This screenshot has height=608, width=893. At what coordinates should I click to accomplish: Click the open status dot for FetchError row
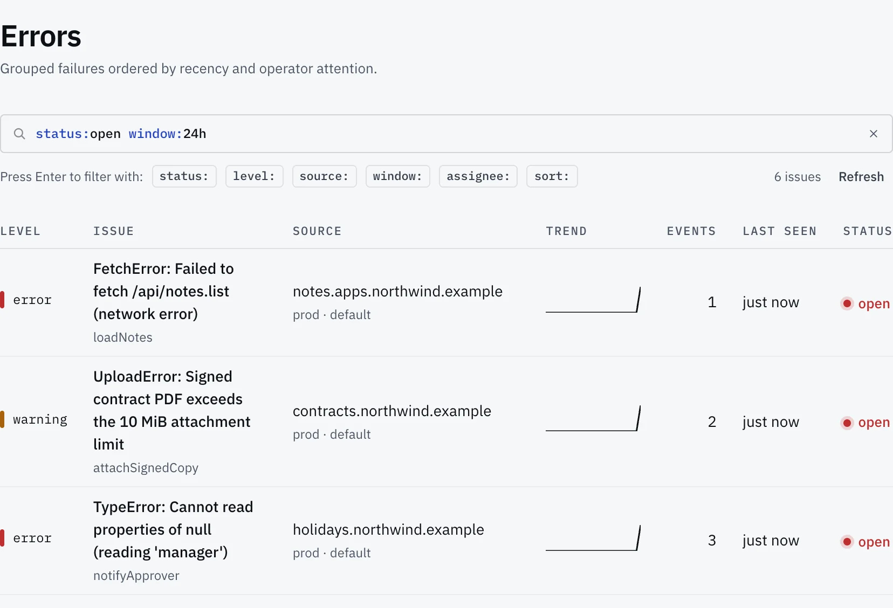(x=847, y=303)
